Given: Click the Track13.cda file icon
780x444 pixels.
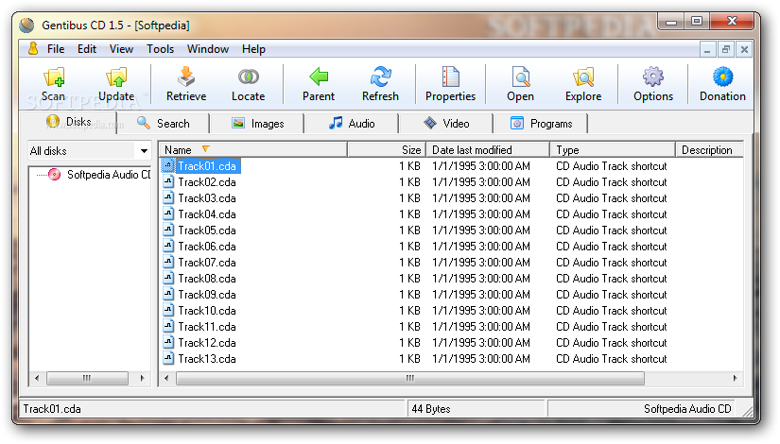Looking at the screenshot, I should pos(168,358).
